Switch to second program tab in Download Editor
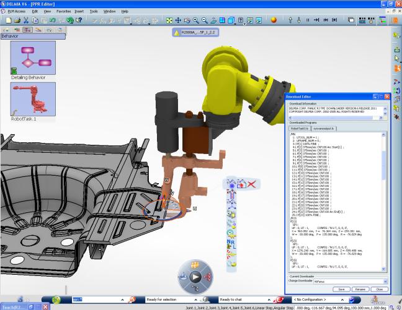 pos(324,129)
